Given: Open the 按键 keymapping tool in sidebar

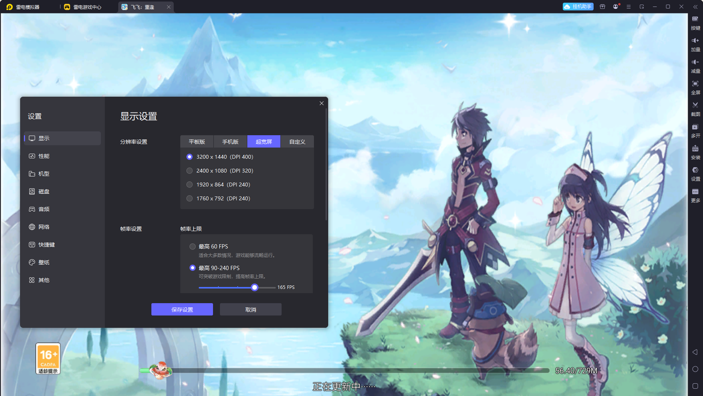Looking at the screenshot, I should coord(695,22).
